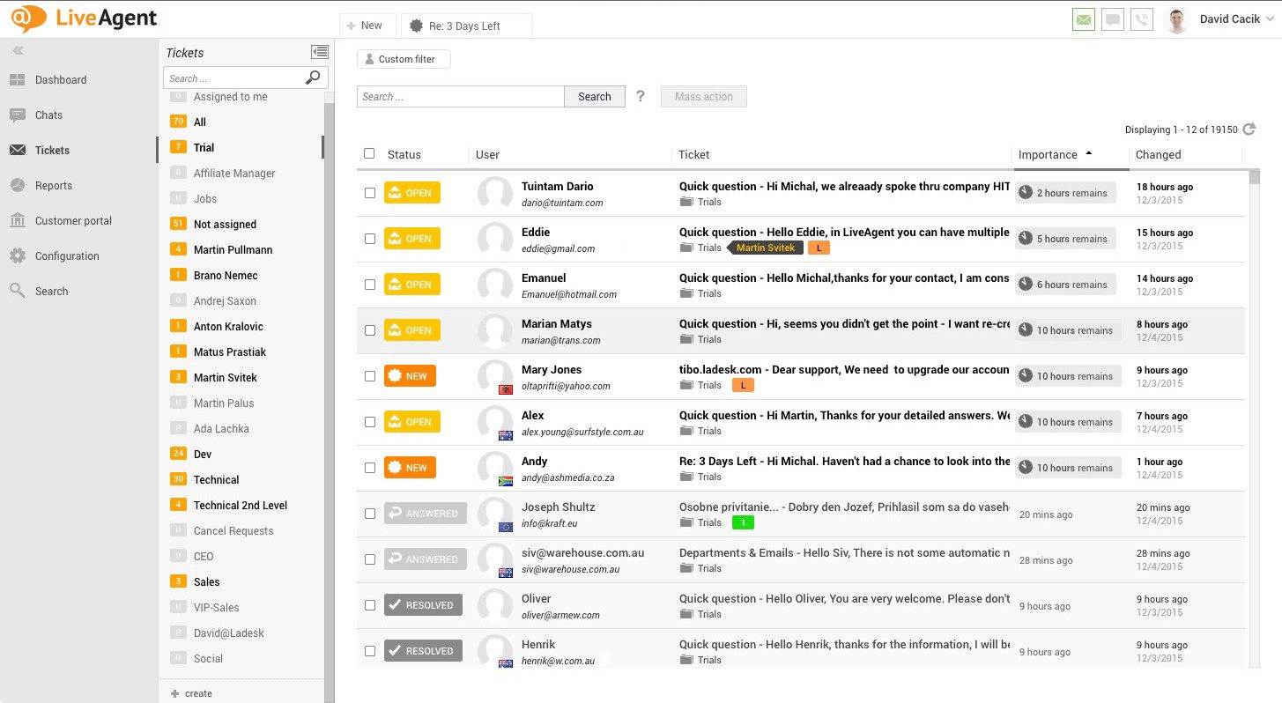The image size is (1282, 703).
Task: Click the green email status icon
Action: click(1084, 19)
